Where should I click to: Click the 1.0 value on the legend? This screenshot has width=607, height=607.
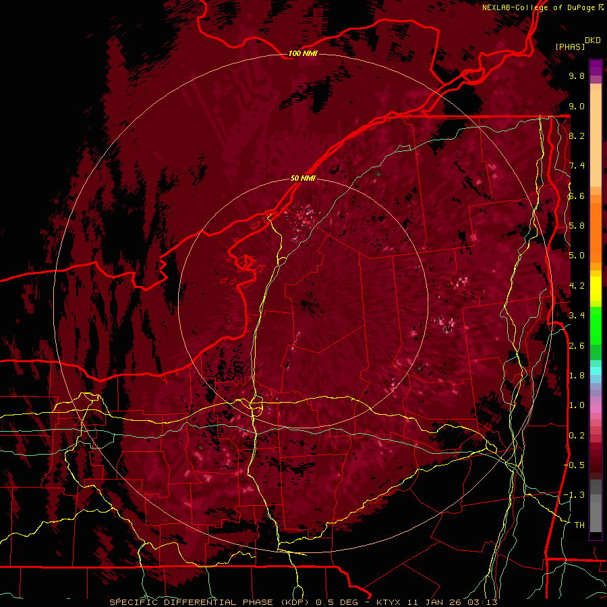tap(577, 405)
